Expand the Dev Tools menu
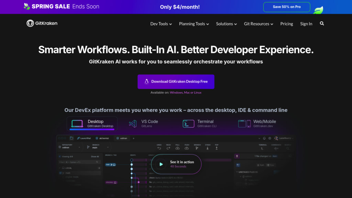 point(161,24)
